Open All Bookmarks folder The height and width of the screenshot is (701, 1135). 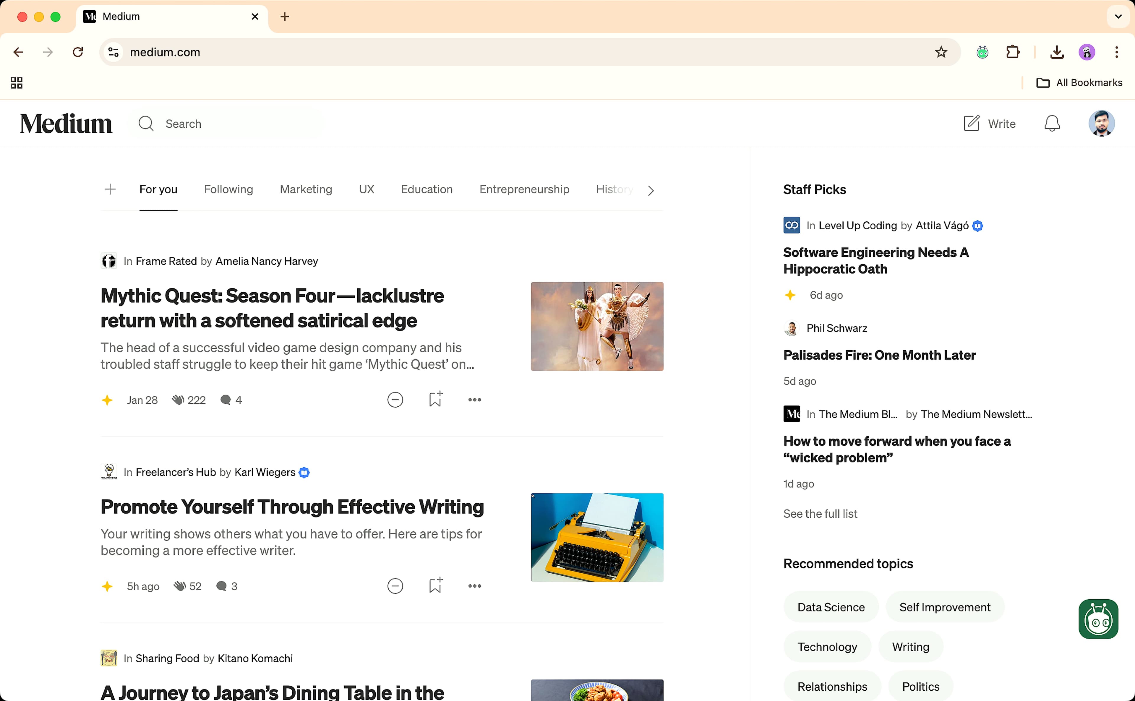1079,82
